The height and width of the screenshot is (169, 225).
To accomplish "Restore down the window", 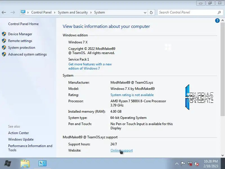I will [x=210, y=3].
